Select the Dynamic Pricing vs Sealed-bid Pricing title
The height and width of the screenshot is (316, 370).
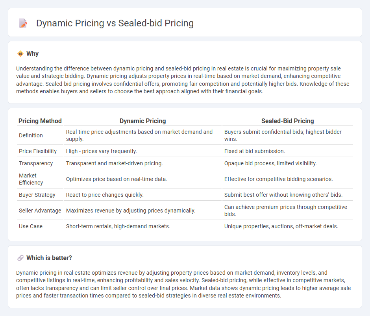115,23
